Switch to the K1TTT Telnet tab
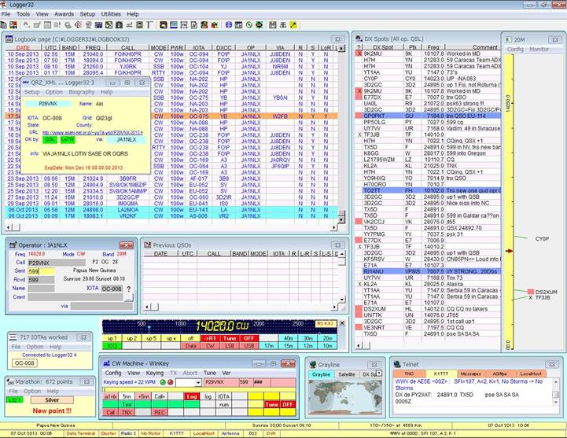This screenshot has width=567, height=438. pos(441,374)
